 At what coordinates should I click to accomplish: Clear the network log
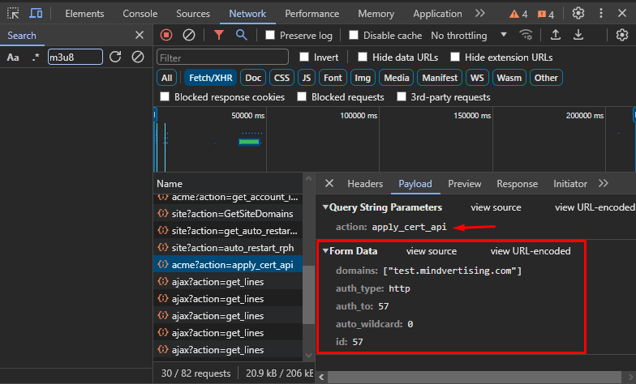(x=188, y=35)
